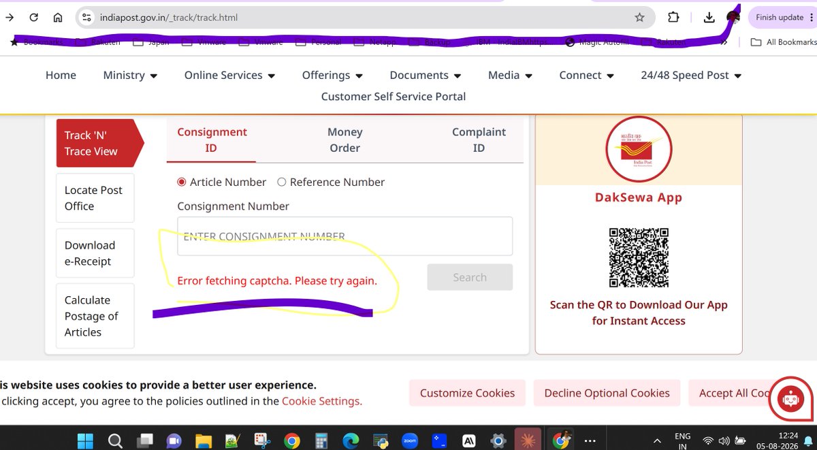Expand the 24/48 Speed Post menu
Screen dimensions: 817x450
pos(691,76)
